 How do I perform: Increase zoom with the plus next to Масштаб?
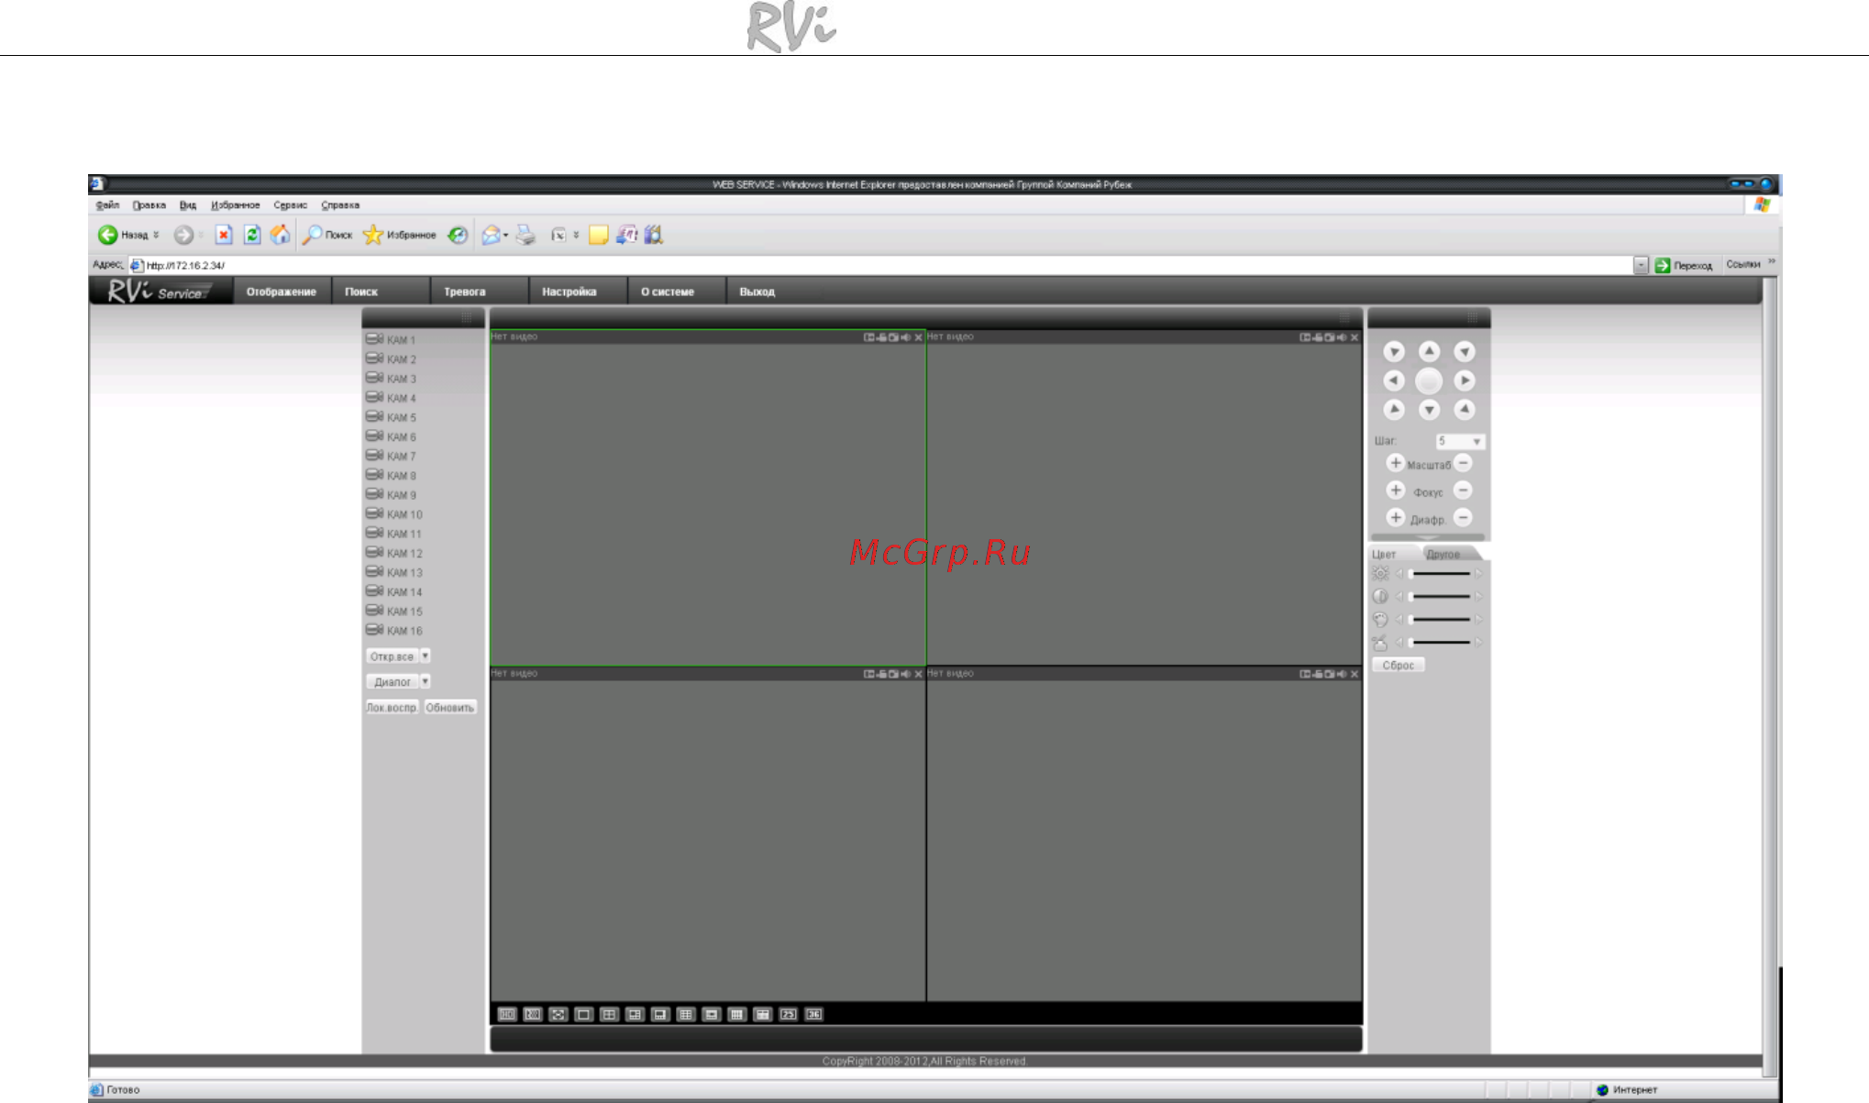[x=1396, y=463]
